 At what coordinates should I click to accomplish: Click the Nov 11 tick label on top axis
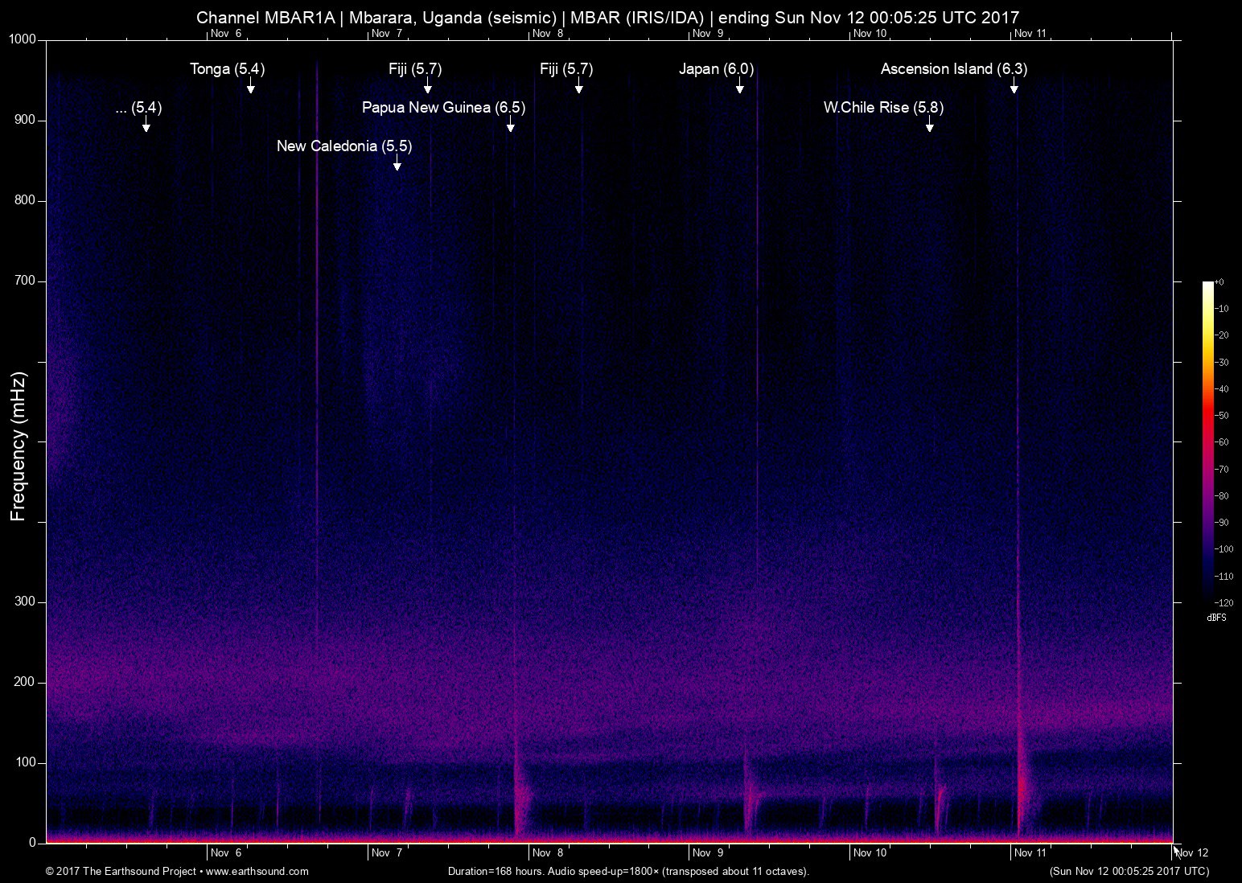(1032, 34)
